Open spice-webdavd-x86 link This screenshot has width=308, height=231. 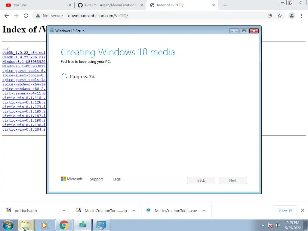[x=24, y=89]
